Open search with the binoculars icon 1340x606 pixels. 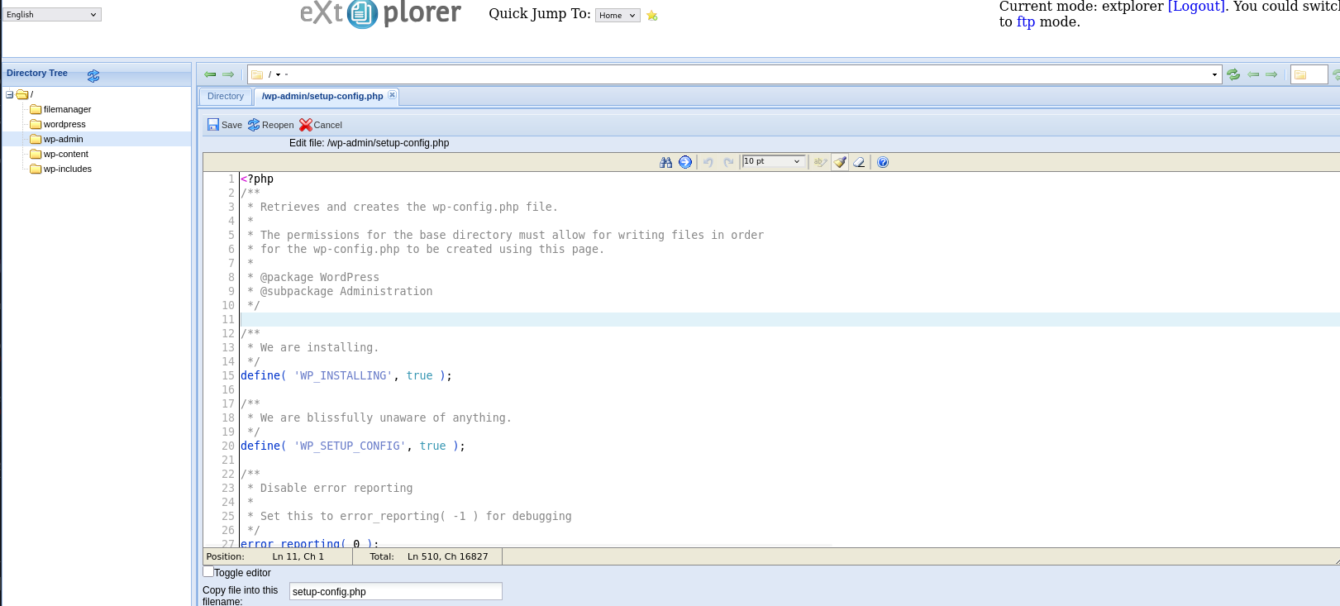[665, 162]
